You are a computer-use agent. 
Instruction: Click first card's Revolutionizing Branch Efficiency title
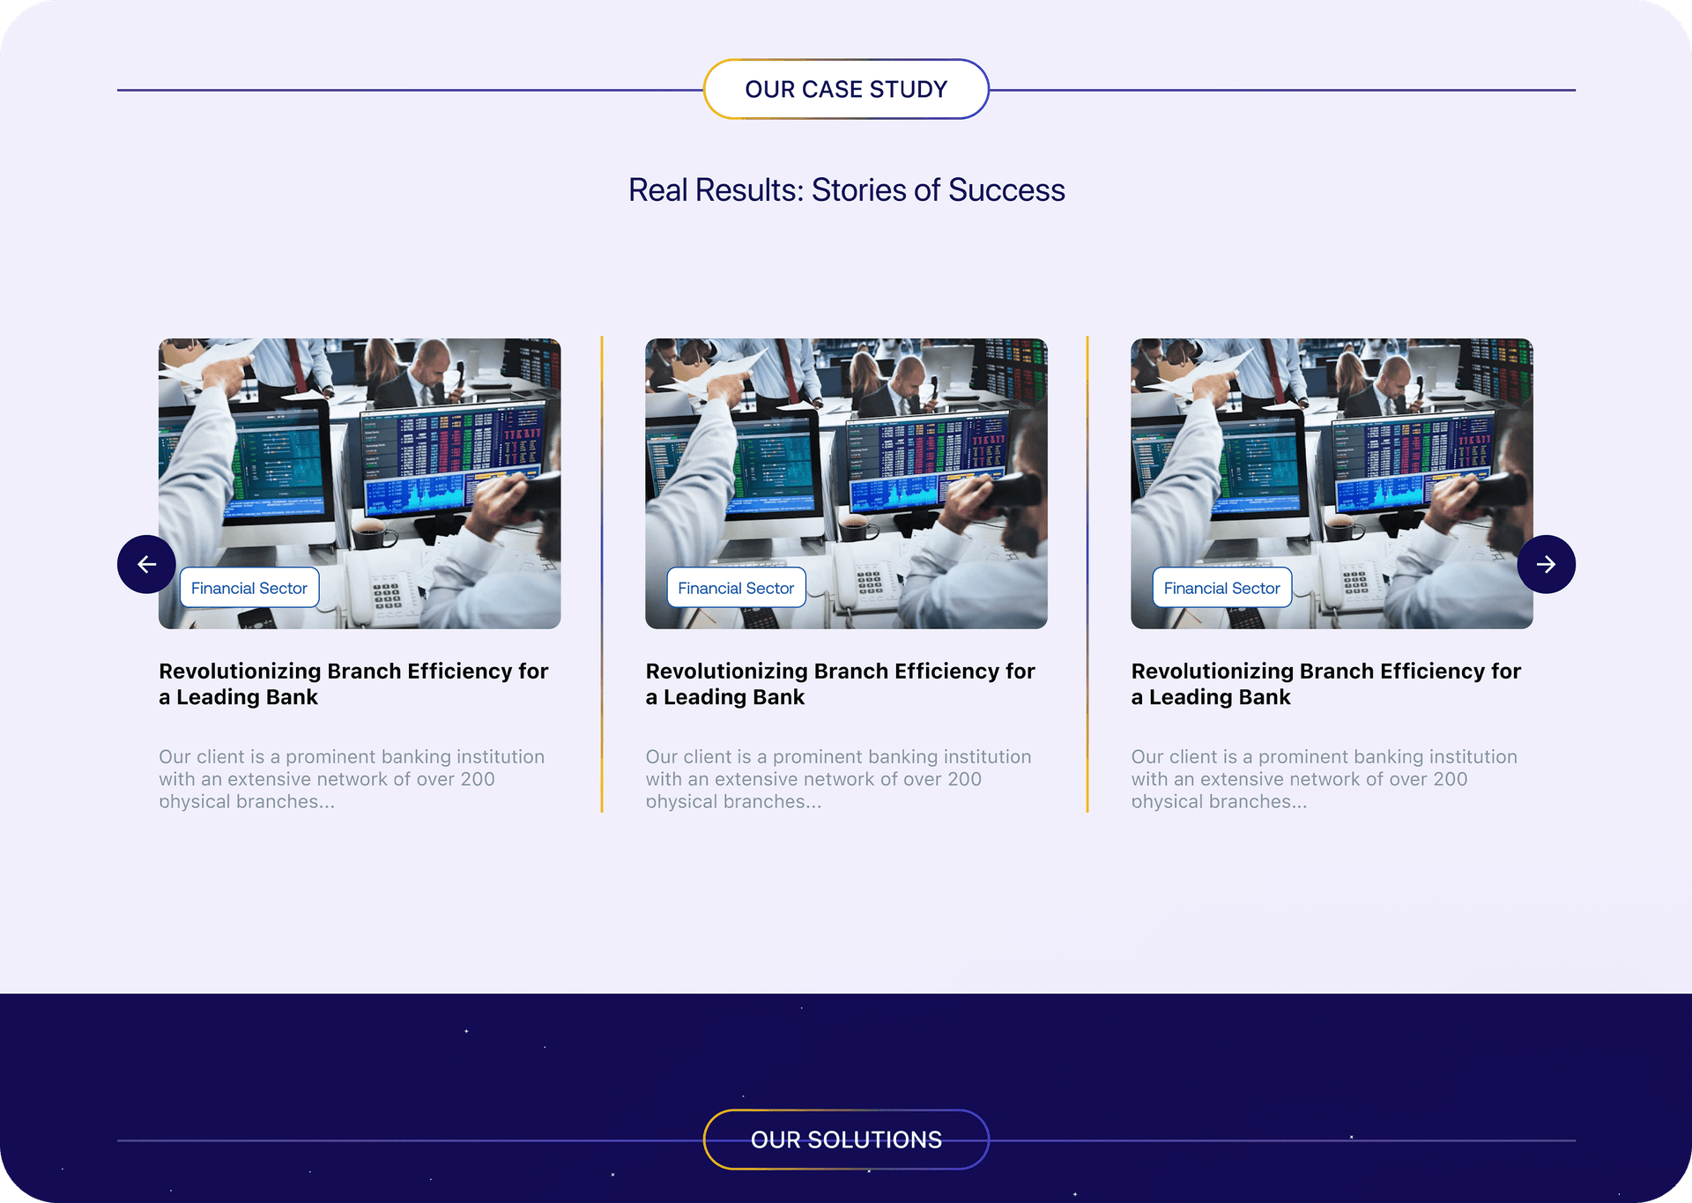coord(353,684)
